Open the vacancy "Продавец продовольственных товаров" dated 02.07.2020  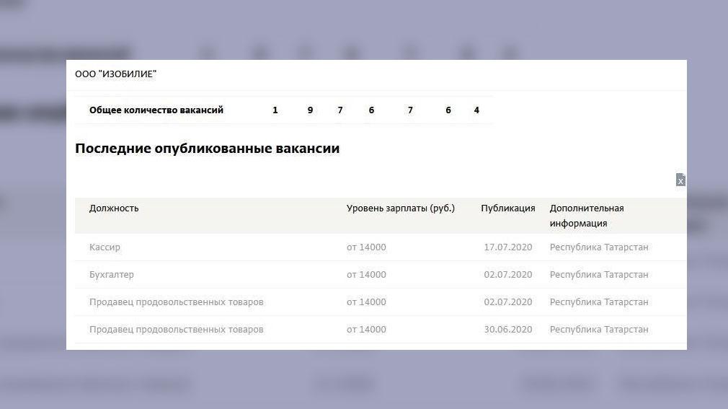(x=176, y=302)
